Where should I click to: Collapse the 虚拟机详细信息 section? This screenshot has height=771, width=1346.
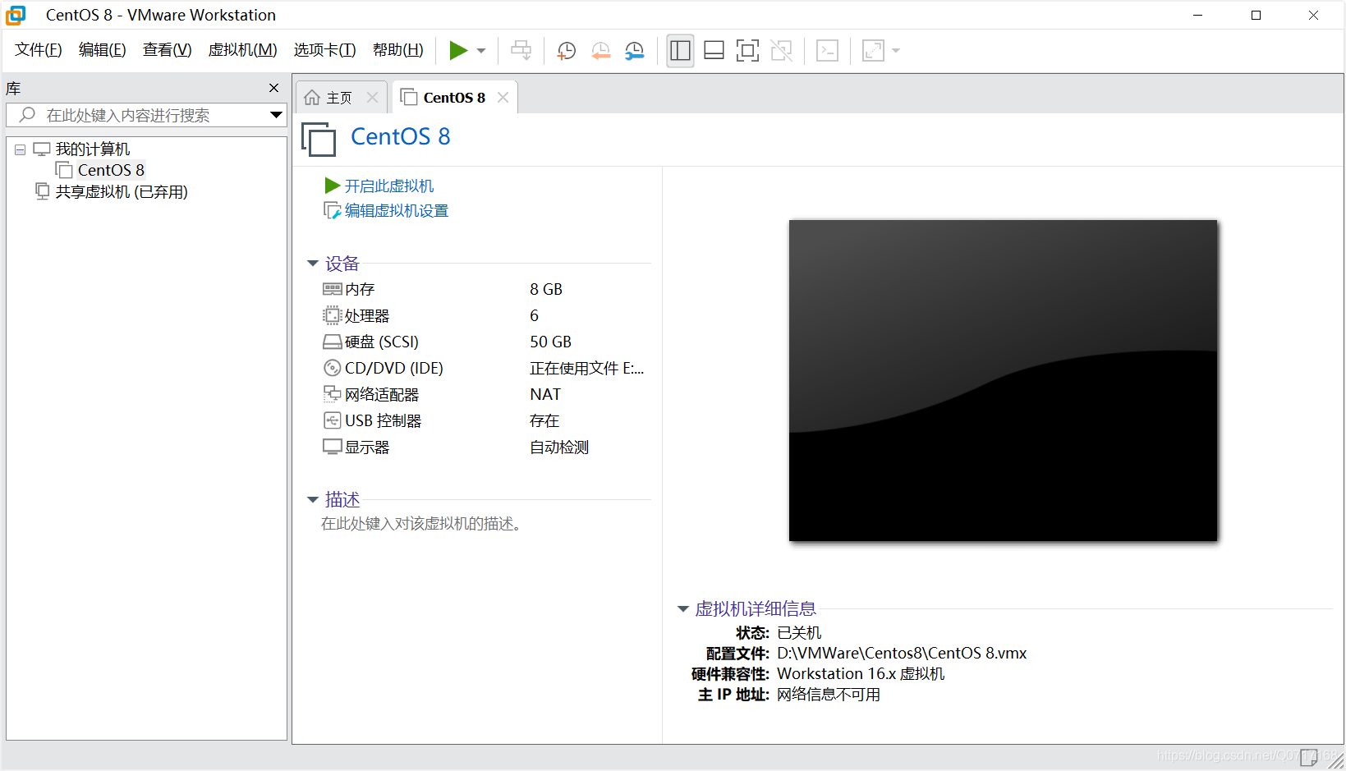pos(682,608)
